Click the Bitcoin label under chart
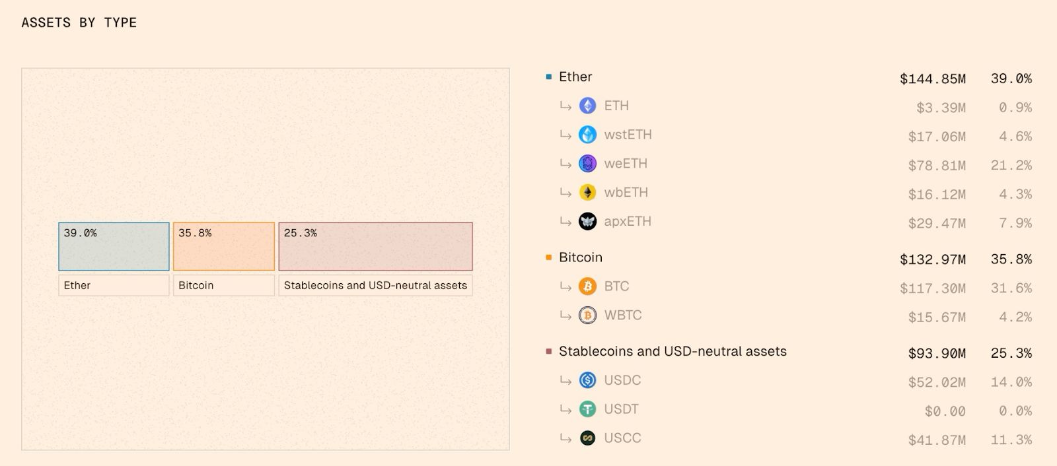This screenshot has width=1057, height=466. (196, 286)
